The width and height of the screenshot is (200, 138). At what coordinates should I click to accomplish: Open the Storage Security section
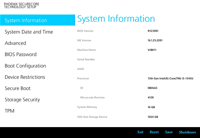pyautogui.click(x=22, y=100)
